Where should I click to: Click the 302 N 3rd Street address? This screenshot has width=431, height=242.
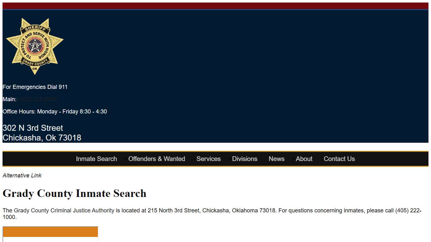[x=32, y=128]
